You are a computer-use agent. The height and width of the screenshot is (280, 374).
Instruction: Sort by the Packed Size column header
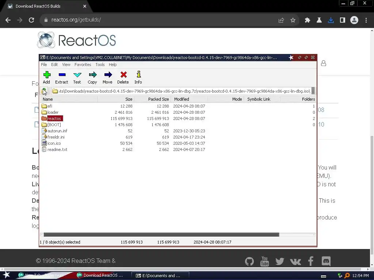[152, 99]
